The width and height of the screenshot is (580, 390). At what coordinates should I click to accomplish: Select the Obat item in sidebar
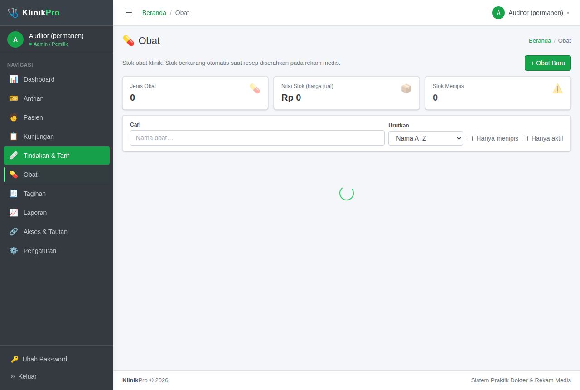pos(57,175)
